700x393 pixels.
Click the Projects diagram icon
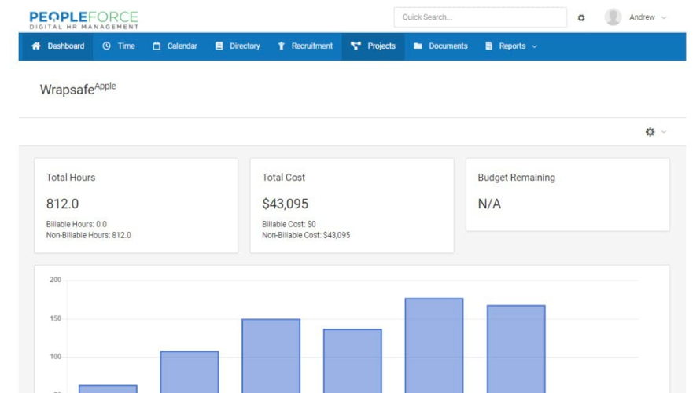[x=356, y=46]
